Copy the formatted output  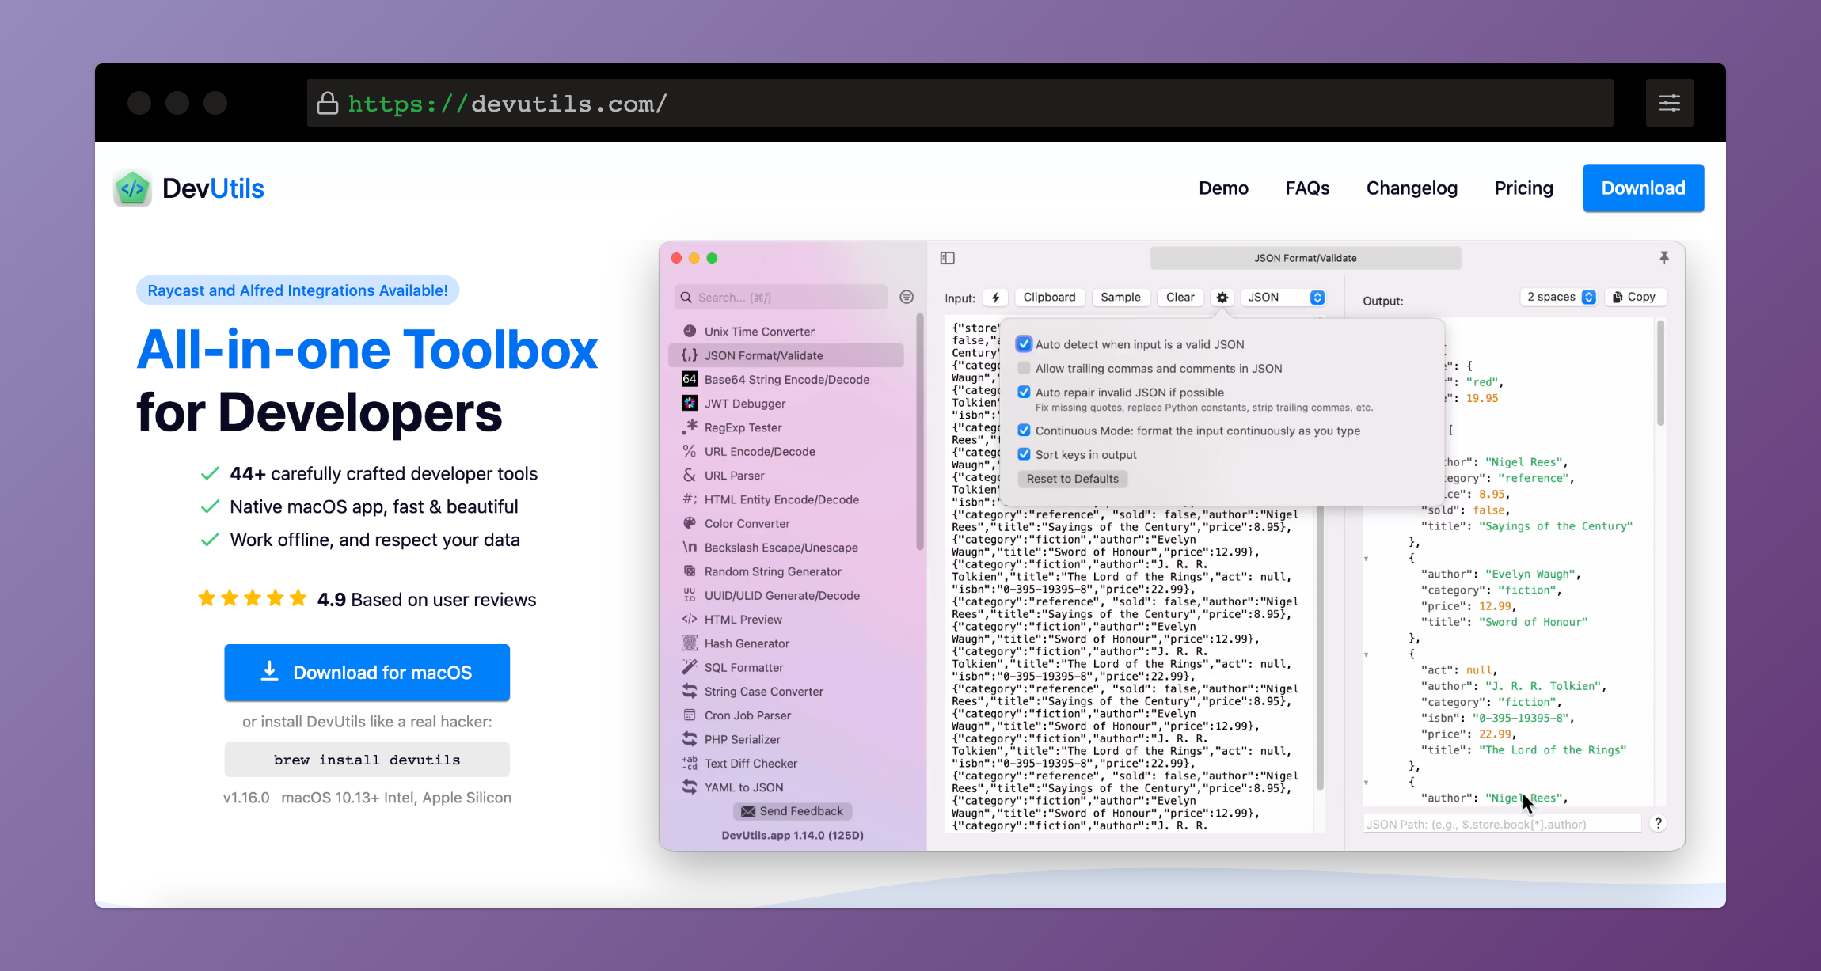pos(1634,297)
